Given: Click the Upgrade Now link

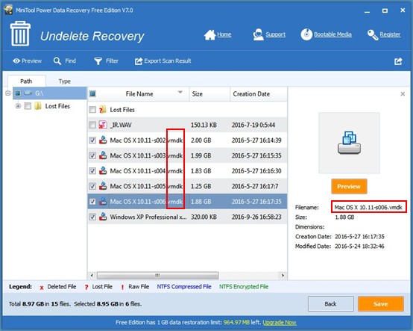Looking at the screenshot, I should (280, 323).
